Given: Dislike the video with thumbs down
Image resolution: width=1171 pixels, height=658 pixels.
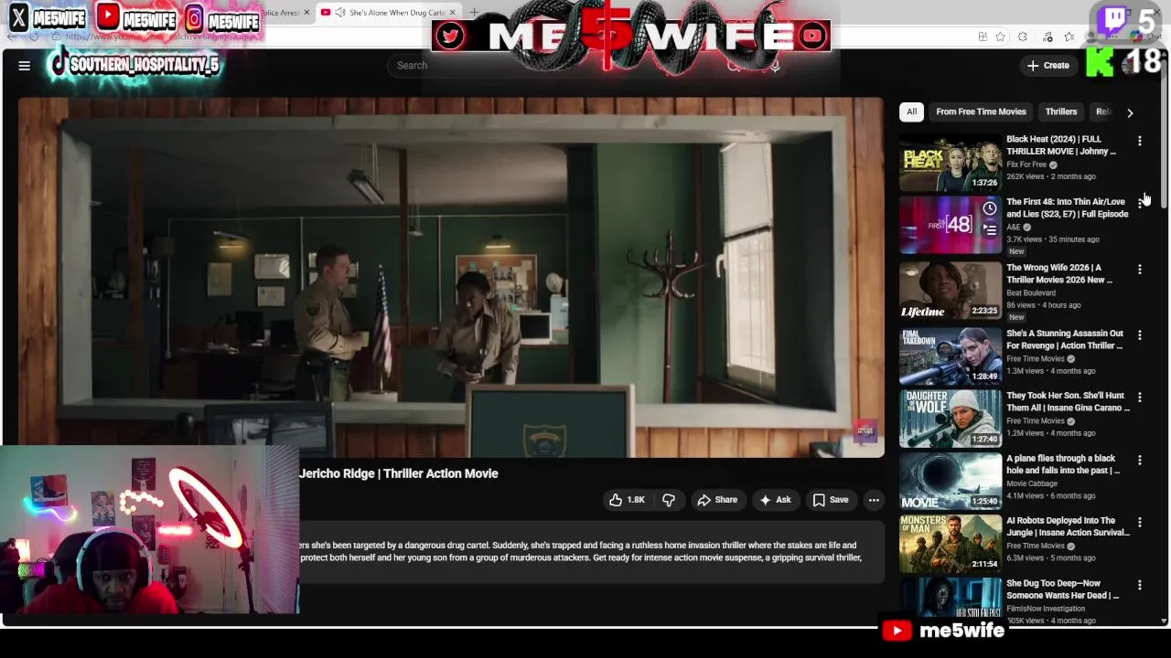Looking at the screenshot, I should coord(669,500).
